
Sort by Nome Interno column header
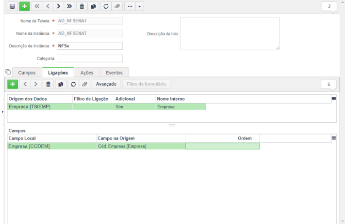tap(181, 99)
